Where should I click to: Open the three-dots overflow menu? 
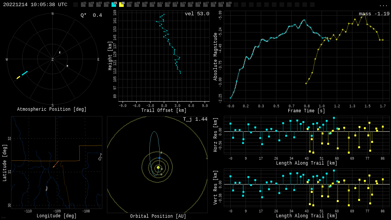[383, 5]
